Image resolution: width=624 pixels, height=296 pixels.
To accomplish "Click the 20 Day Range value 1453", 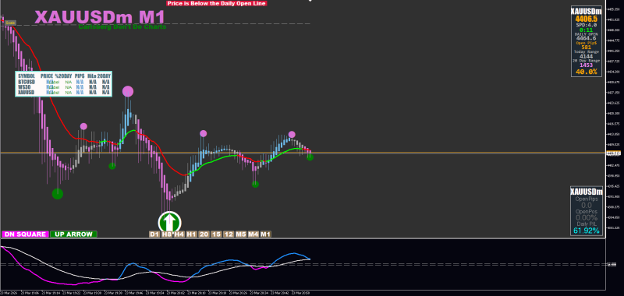I will [587, 65].
